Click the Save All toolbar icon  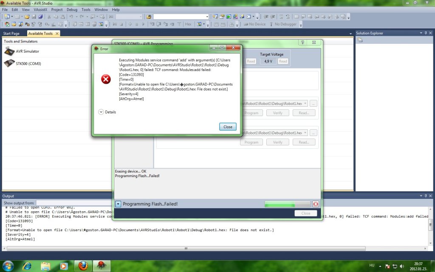[40, 17]
